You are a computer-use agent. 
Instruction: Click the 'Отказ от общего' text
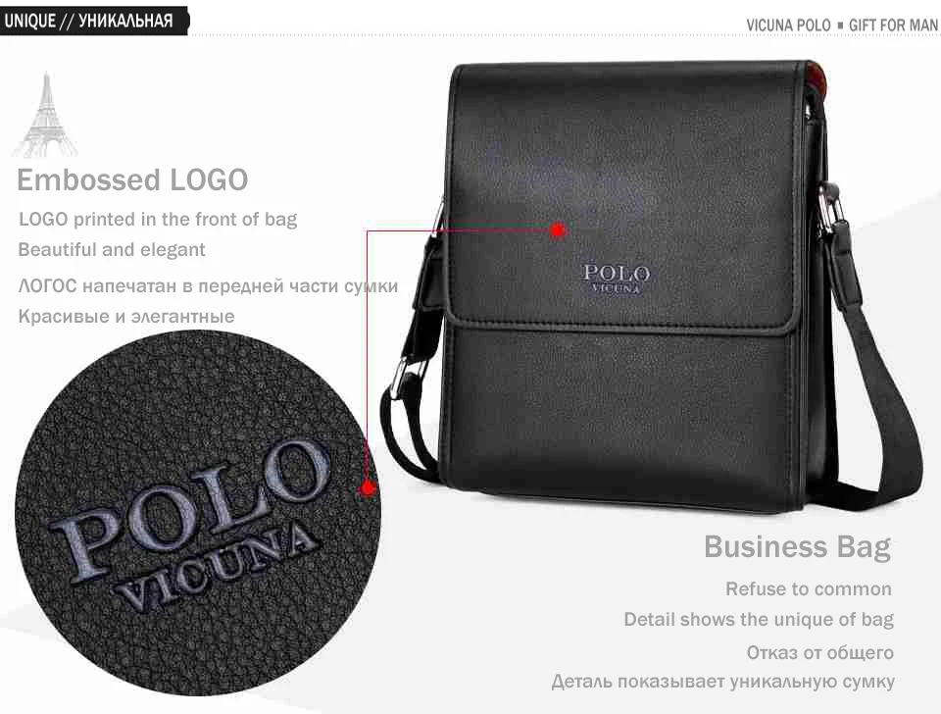click(x=819, y=652)
